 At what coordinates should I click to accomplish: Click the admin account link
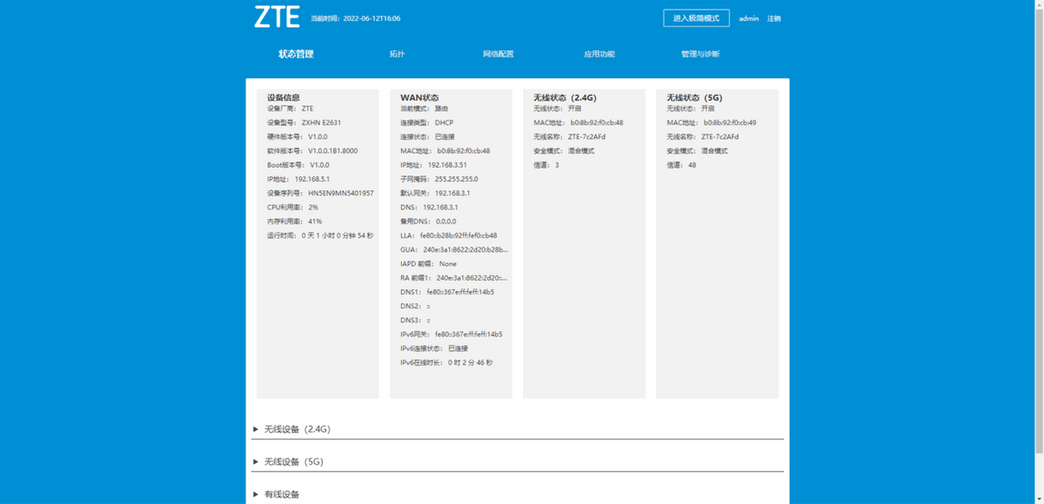point(748,18)
